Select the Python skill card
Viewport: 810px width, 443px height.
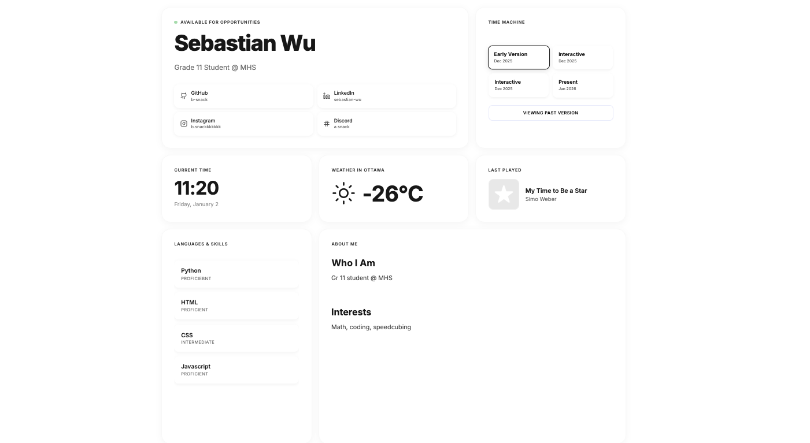click(236, 274)
